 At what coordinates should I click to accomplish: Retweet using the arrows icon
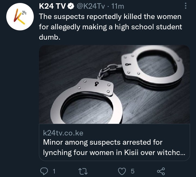click(x=83, y=171)
